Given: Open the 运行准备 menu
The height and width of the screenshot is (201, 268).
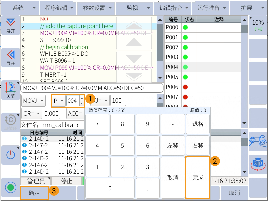Looking at the screenshot, I should click(x=210, y=8).
